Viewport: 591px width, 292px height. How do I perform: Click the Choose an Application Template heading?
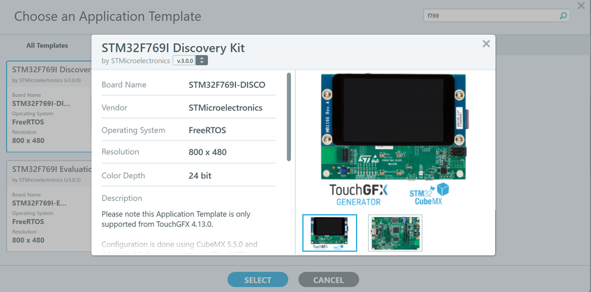coord(108,17)
